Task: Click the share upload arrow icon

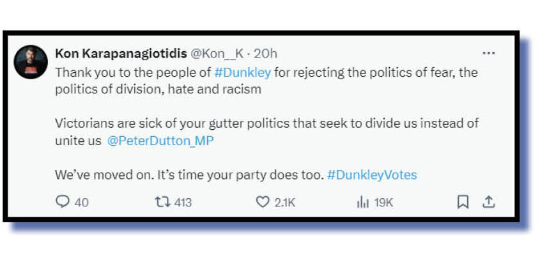Action: 488,202
